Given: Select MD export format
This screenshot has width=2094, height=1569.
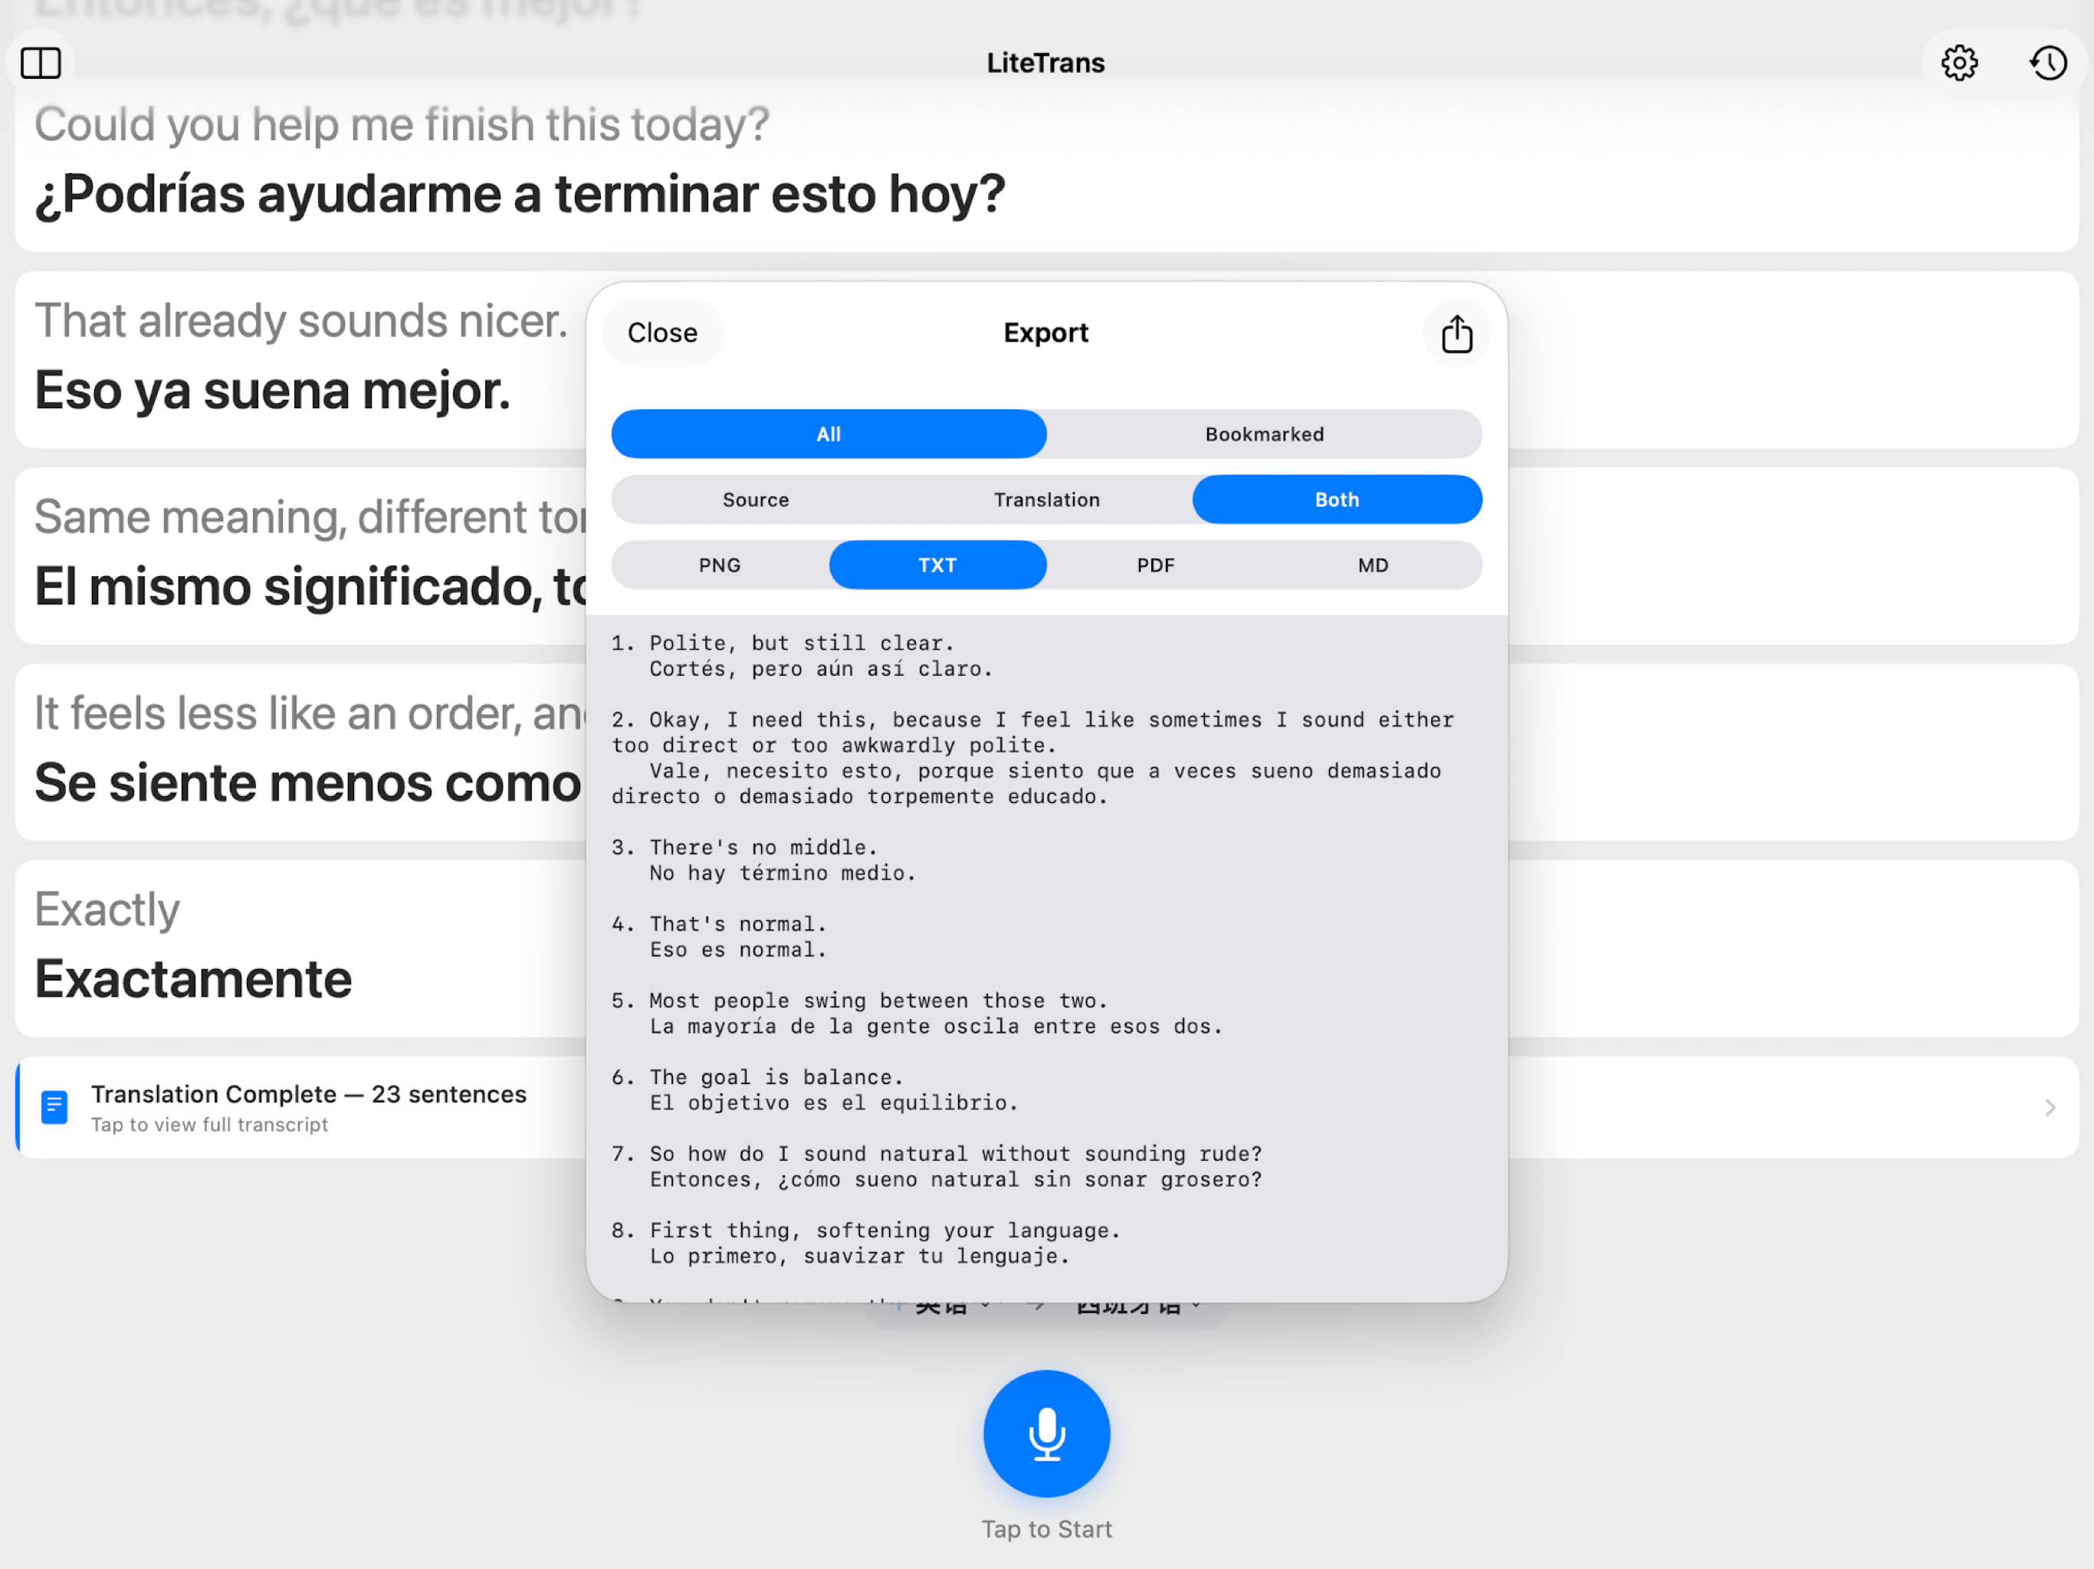Looking at the screenshot, I should coord(1374,565).
